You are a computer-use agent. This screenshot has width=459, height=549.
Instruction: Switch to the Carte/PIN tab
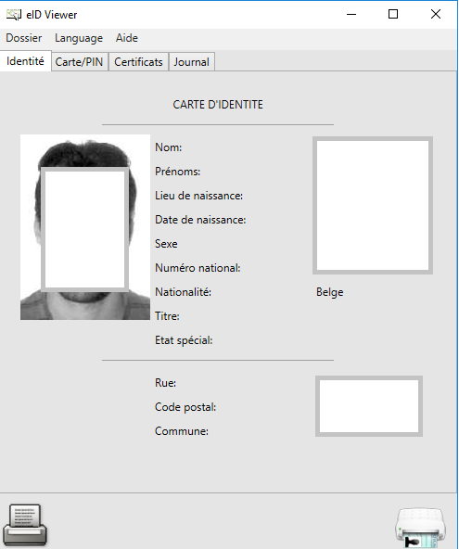pos(80,62)
